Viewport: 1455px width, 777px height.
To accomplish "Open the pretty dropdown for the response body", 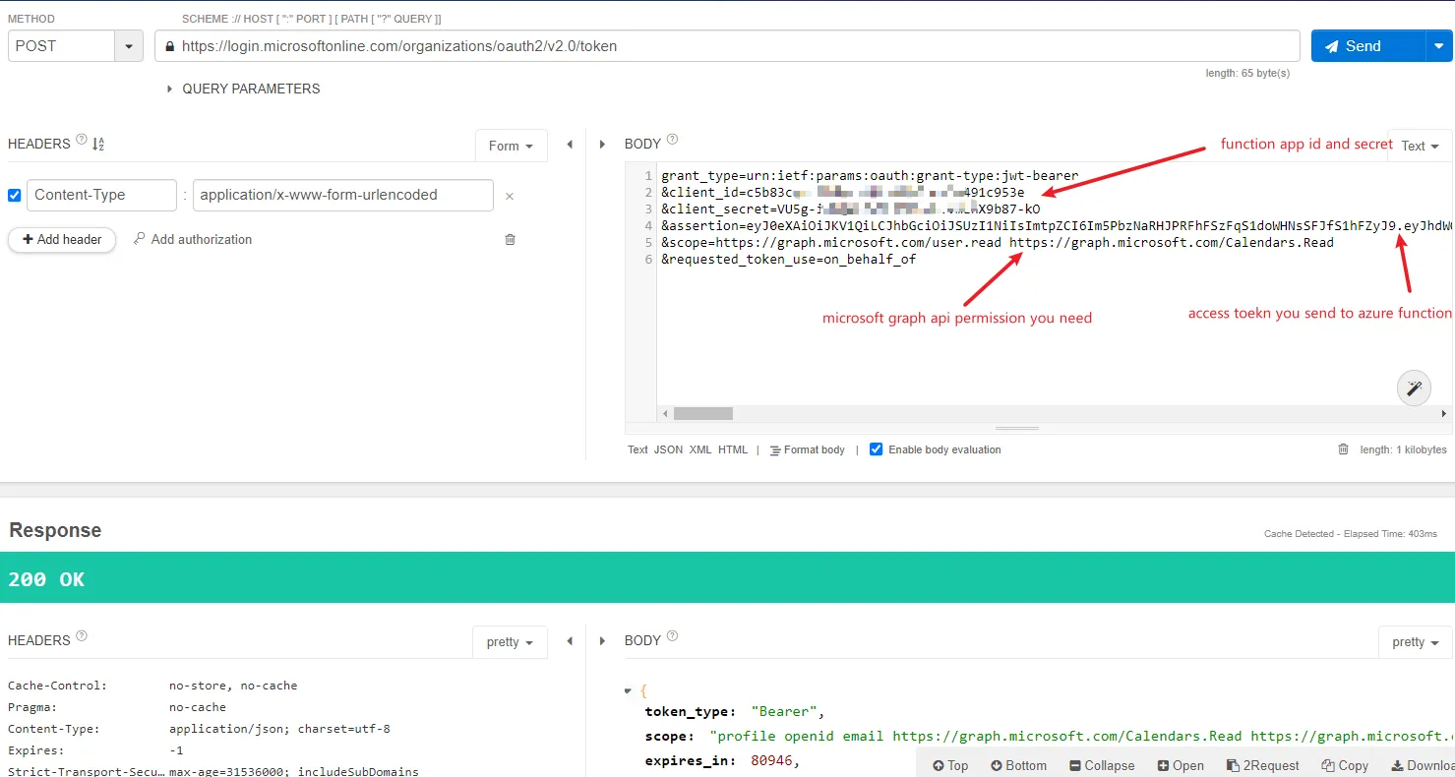I will (1416, 642).
